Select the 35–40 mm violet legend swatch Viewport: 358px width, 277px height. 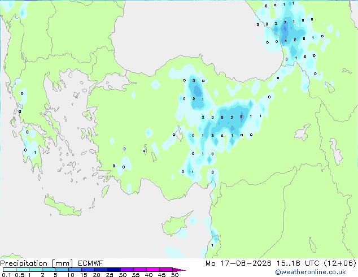(139, 270)
